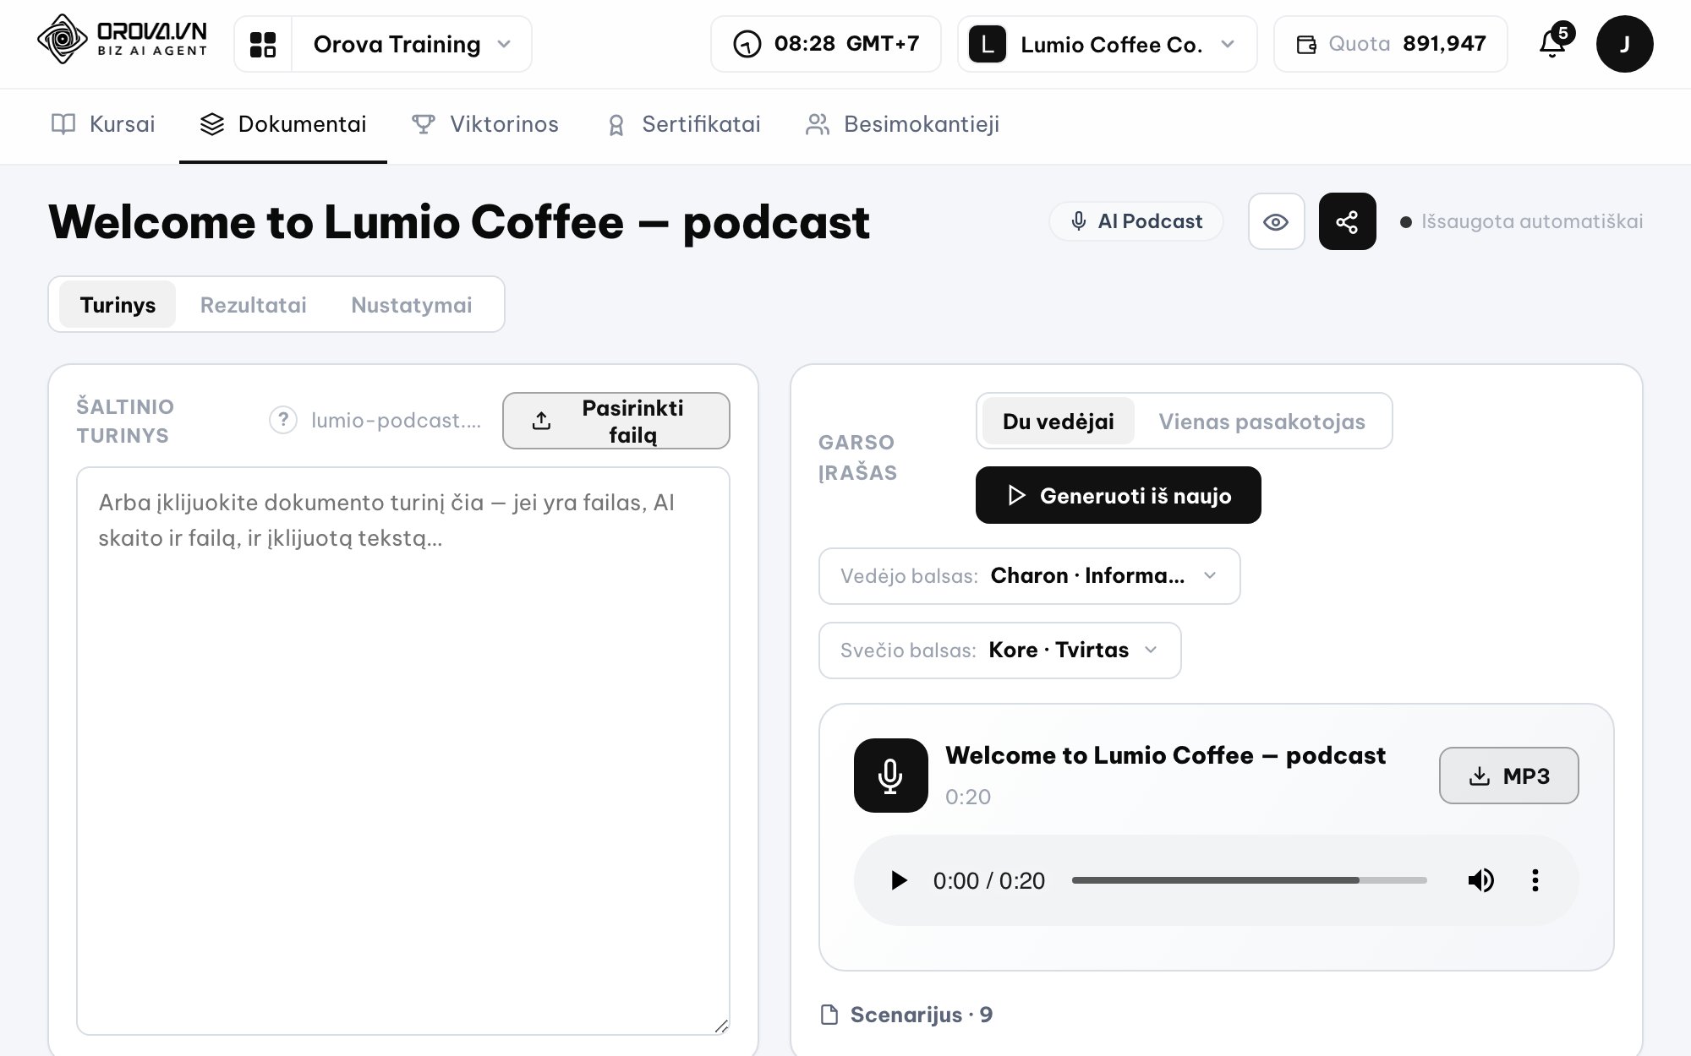Expand the Scenarijus · 9 section
1691x1056 pixels.
(907, 1015)
